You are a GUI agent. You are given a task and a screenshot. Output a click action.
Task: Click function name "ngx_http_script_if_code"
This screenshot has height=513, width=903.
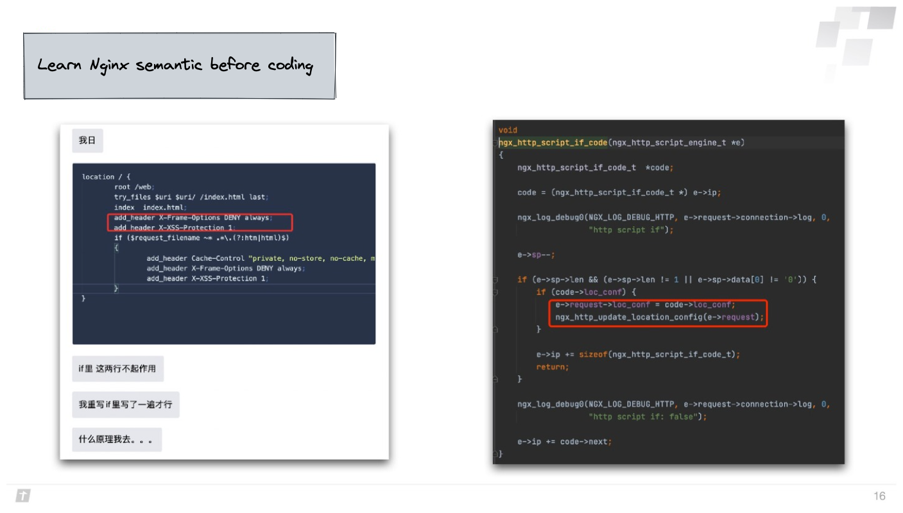[553, 142]
